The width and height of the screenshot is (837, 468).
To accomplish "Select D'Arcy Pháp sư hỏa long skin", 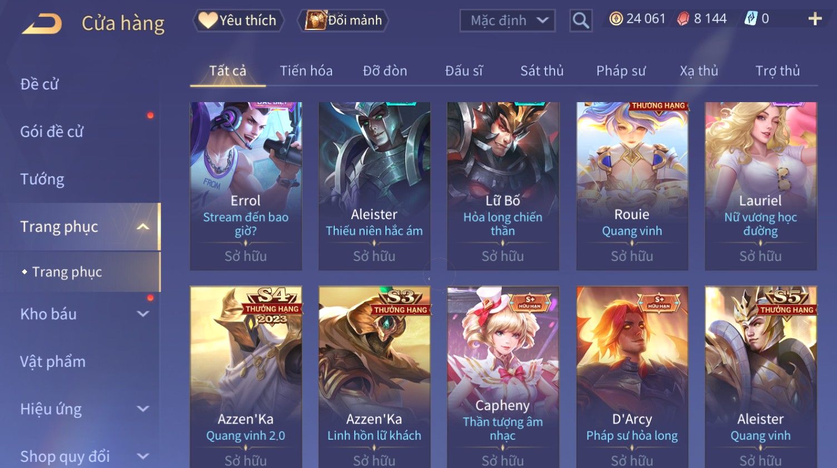I will (x=632, y=377).
